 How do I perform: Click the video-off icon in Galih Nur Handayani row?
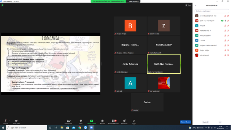[228, 21]
